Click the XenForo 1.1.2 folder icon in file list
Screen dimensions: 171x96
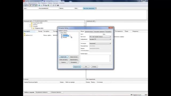click(24, 35)
